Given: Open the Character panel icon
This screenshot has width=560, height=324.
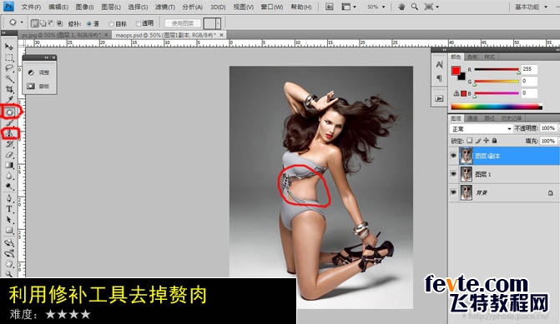Looking at the screenshot, I should [x=439, y=65].
